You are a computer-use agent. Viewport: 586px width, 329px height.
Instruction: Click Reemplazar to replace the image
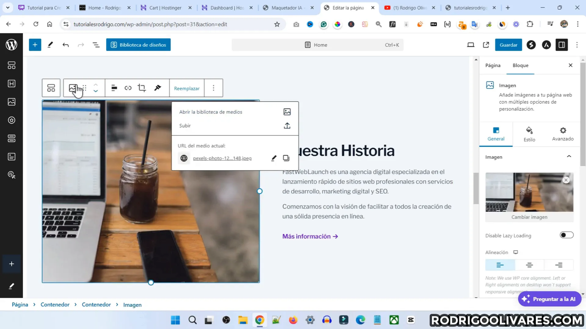(x=187, y=88)
